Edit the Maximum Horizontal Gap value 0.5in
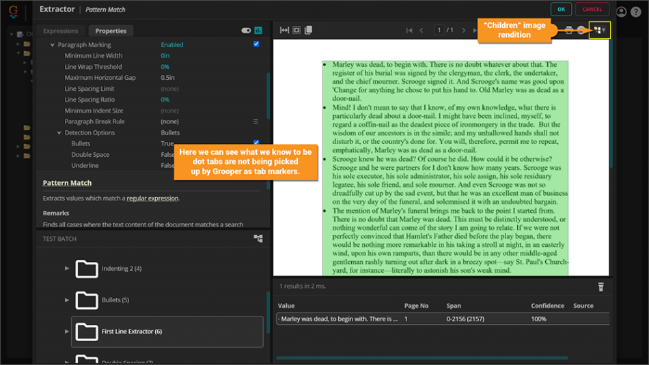This screenshot has width=649, height=365. pyautogui.click(x=167, y=77)
